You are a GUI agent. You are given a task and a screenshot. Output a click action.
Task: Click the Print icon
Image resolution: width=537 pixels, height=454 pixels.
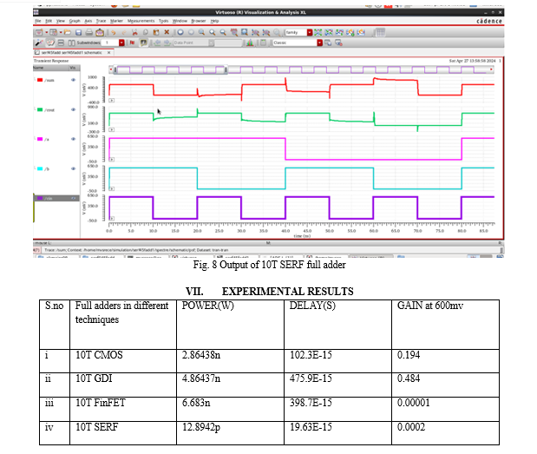(x=89, y=32)
